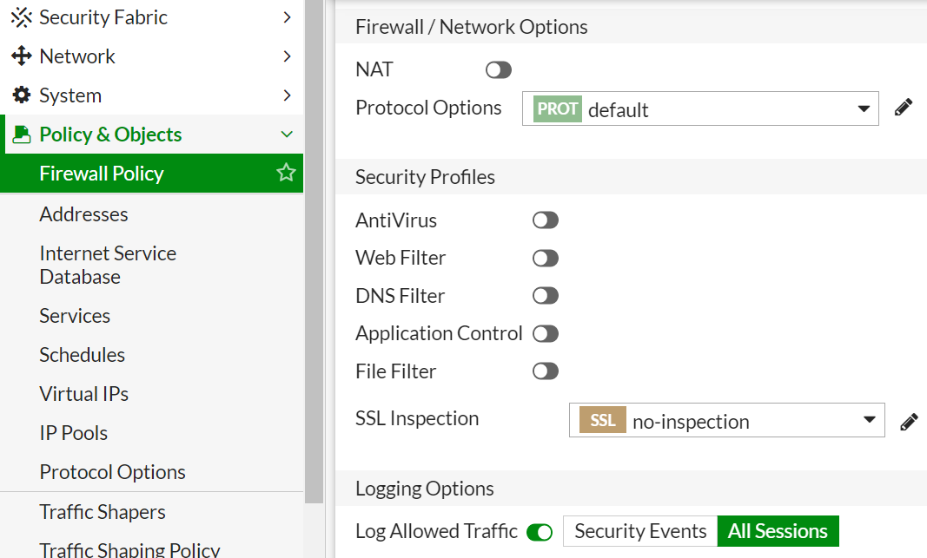
Task: Click the sidebar vertical scrollbar
Action: click(x=314, y=260)
